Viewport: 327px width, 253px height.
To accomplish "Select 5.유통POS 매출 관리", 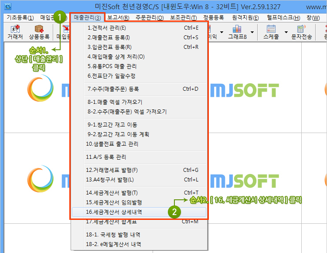I will coord(139,66).
